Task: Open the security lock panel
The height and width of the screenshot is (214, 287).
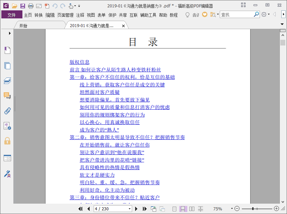Action: point(7,141)
